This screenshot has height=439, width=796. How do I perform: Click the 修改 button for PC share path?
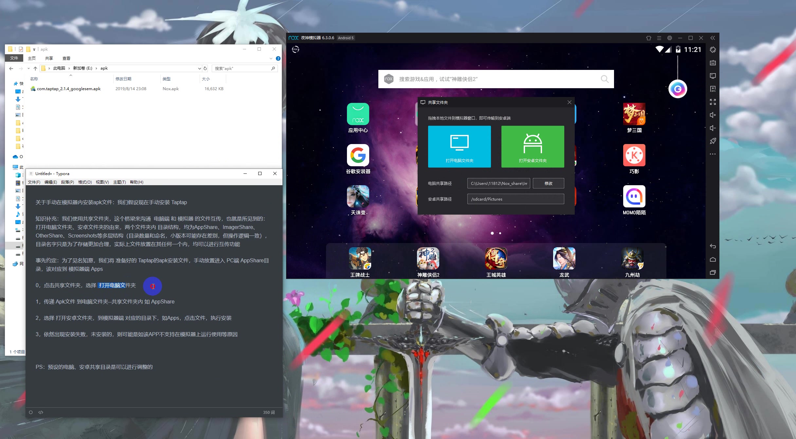coord(548,183)
